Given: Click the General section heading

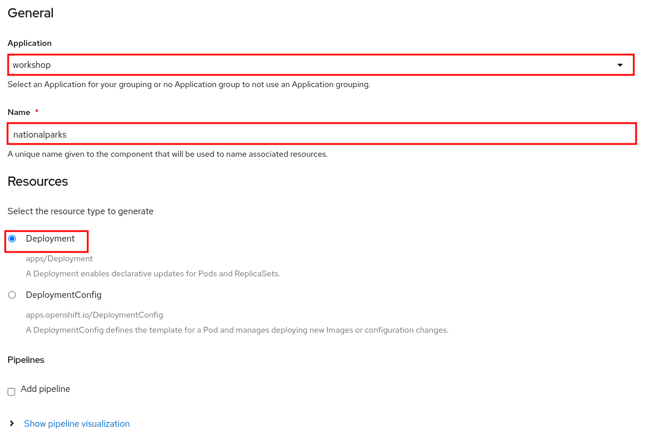Looking at the screenshot, I should point(31,13).
